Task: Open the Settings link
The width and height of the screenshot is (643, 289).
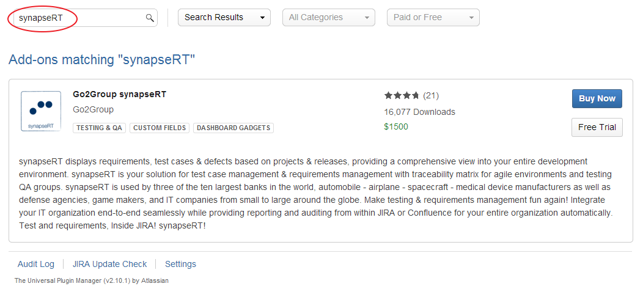Action: (x=180, y=264)
